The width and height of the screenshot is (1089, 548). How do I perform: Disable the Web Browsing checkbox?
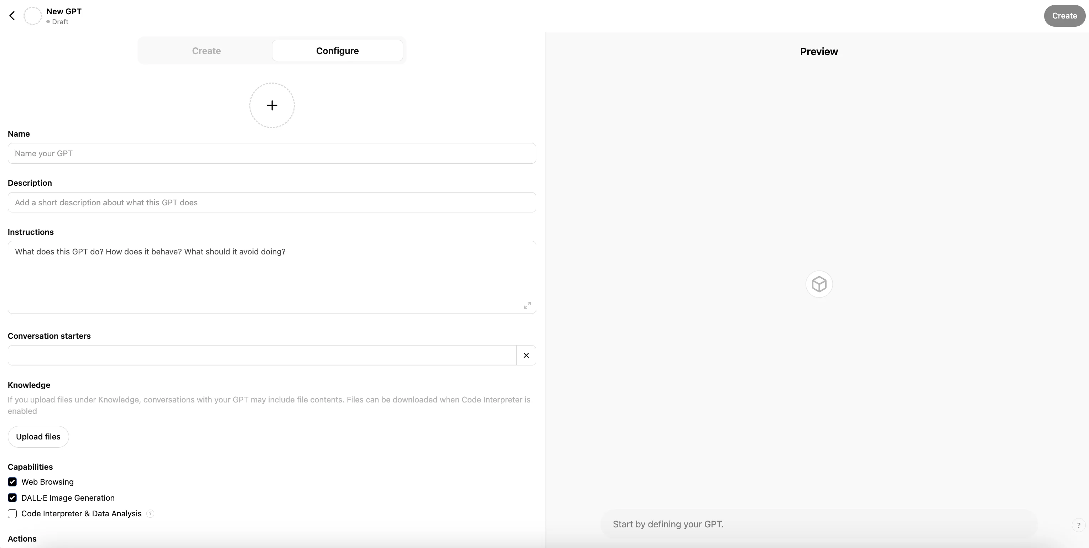coord(12,482)
